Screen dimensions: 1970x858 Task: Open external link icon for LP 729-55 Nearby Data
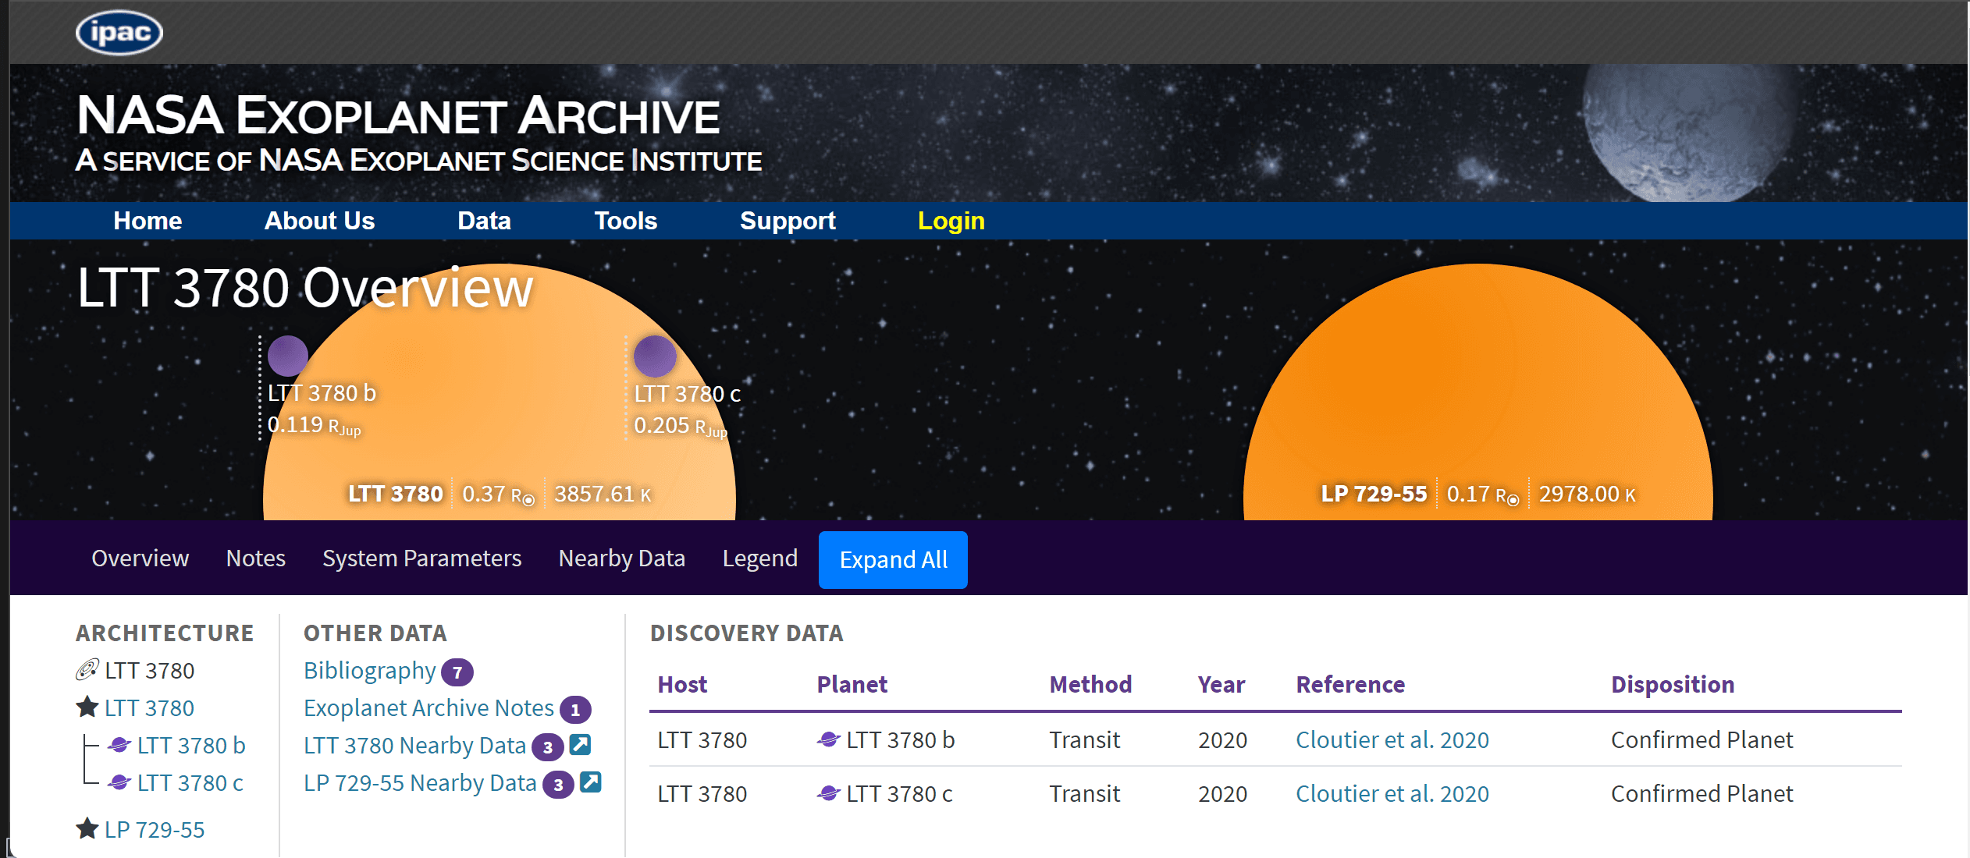point(591,782)
